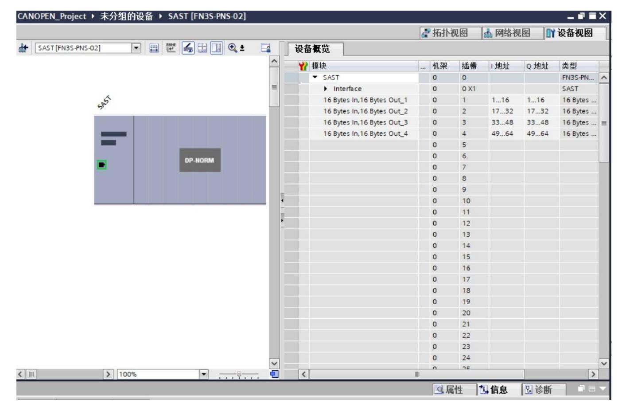Click the zoom slider handle

239,375
